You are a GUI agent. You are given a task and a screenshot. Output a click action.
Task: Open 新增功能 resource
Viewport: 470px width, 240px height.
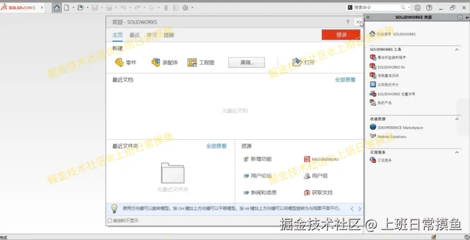tap(258, 159)
